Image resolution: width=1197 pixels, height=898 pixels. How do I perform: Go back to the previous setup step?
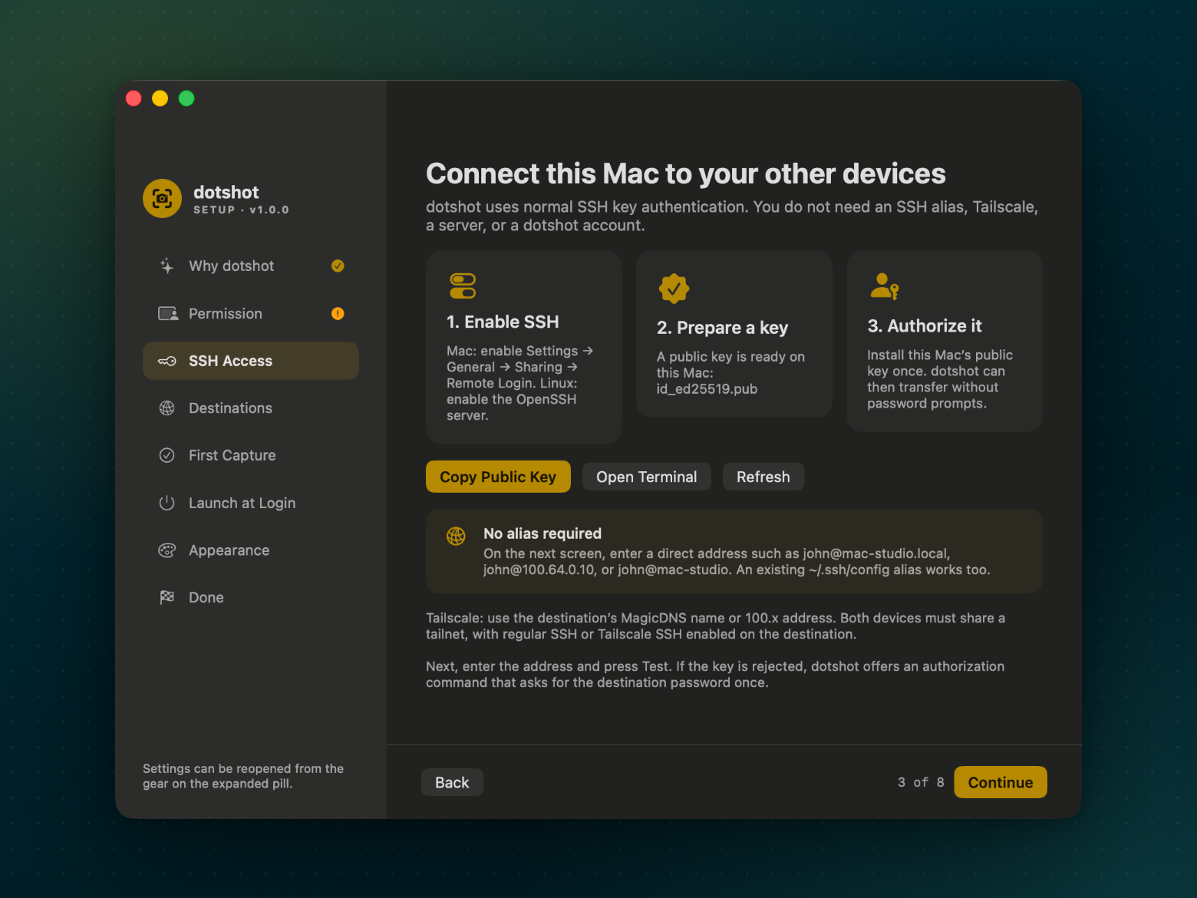452,782
